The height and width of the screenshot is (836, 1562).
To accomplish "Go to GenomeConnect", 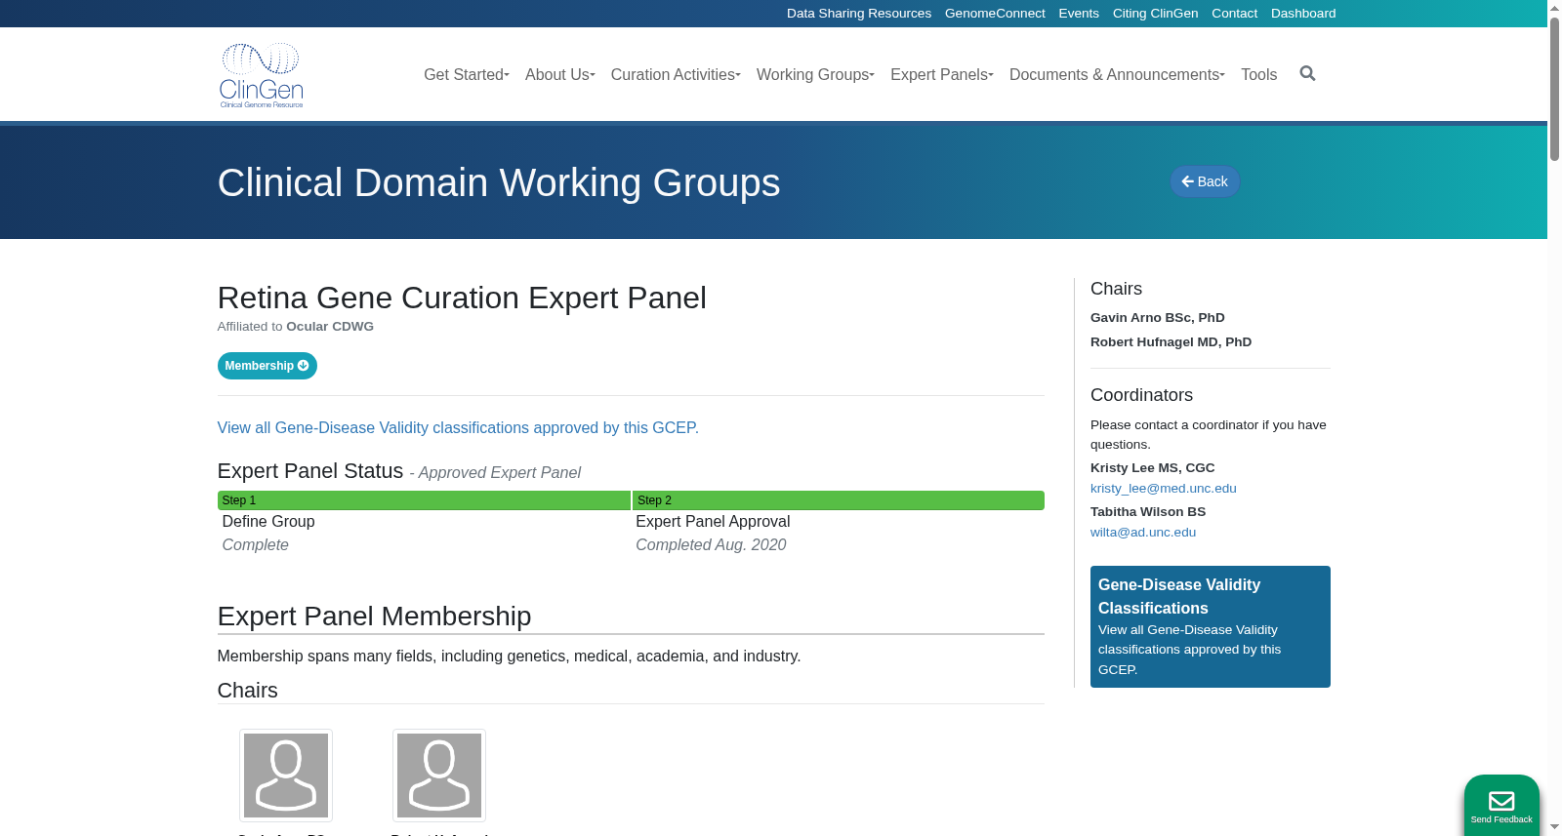I will click(x=995, y=14).
